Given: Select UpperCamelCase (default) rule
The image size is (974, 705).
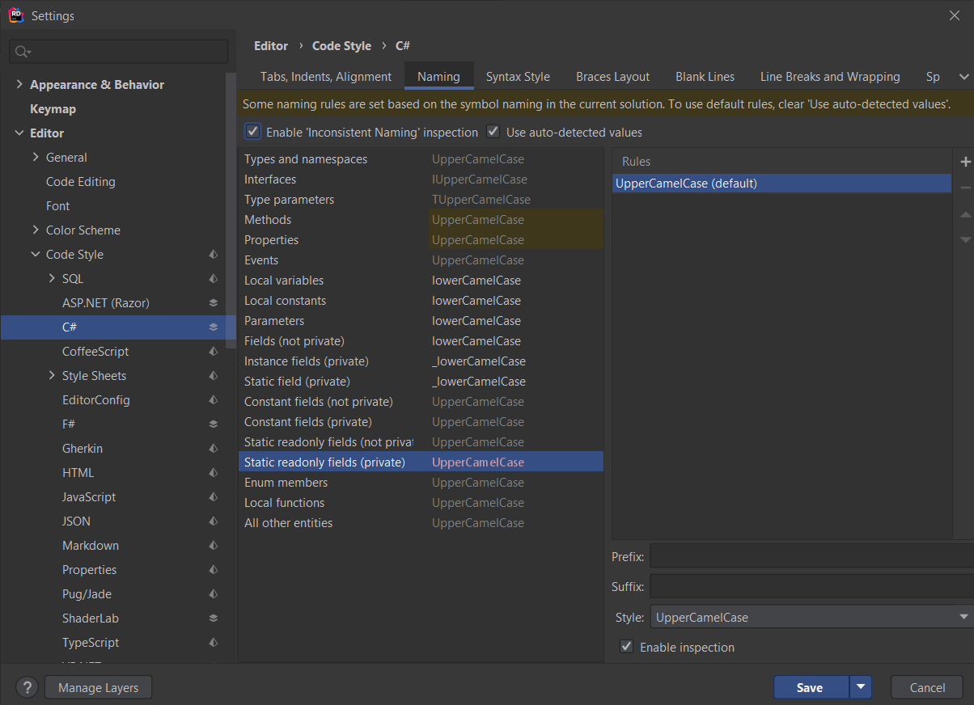Looking at the screenshot, I should click(x=781, y=184).
